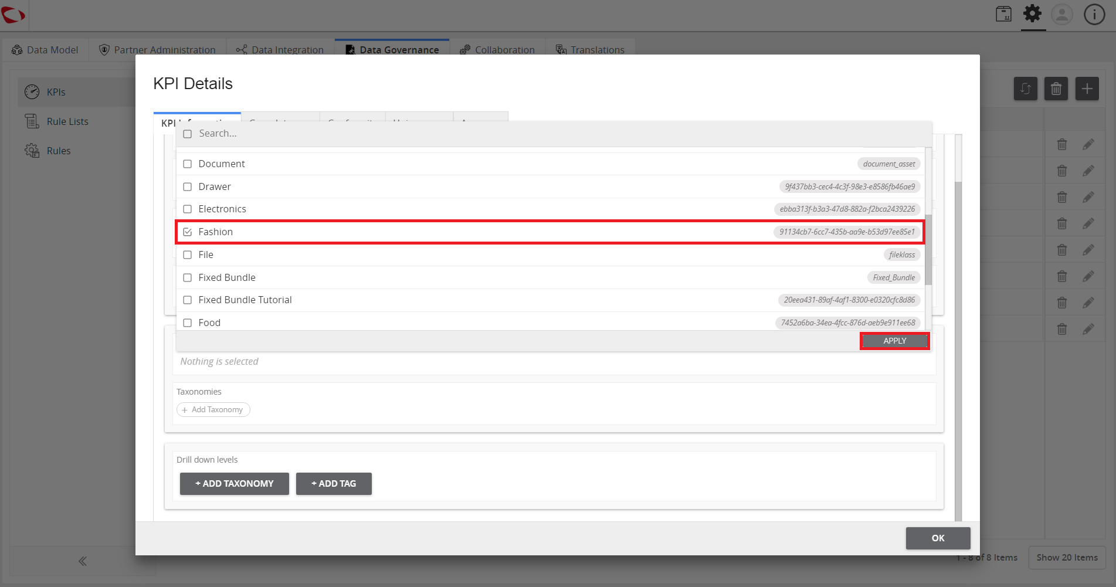Check the Document checkbox

pos(188,164)
